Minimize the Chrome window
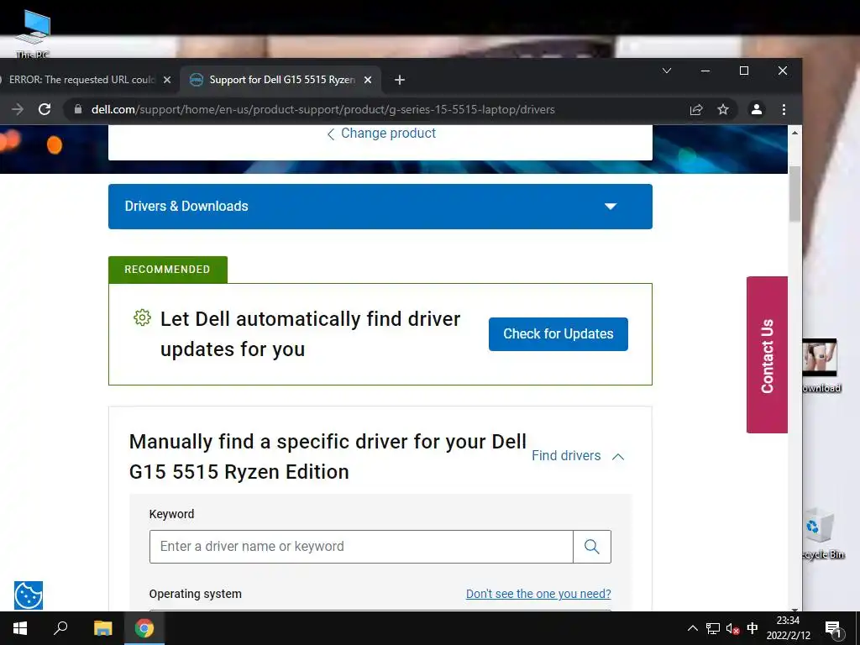Screen dimensions: 860x645 click(705, 71)
